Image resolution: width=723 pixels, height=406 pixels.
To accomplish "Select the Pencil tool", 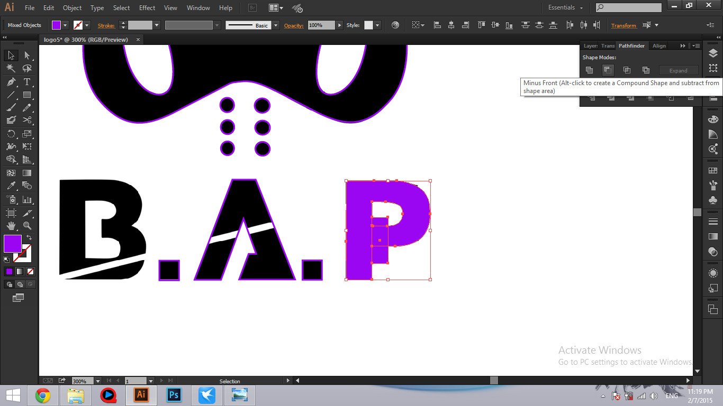I will pos(27,107).
